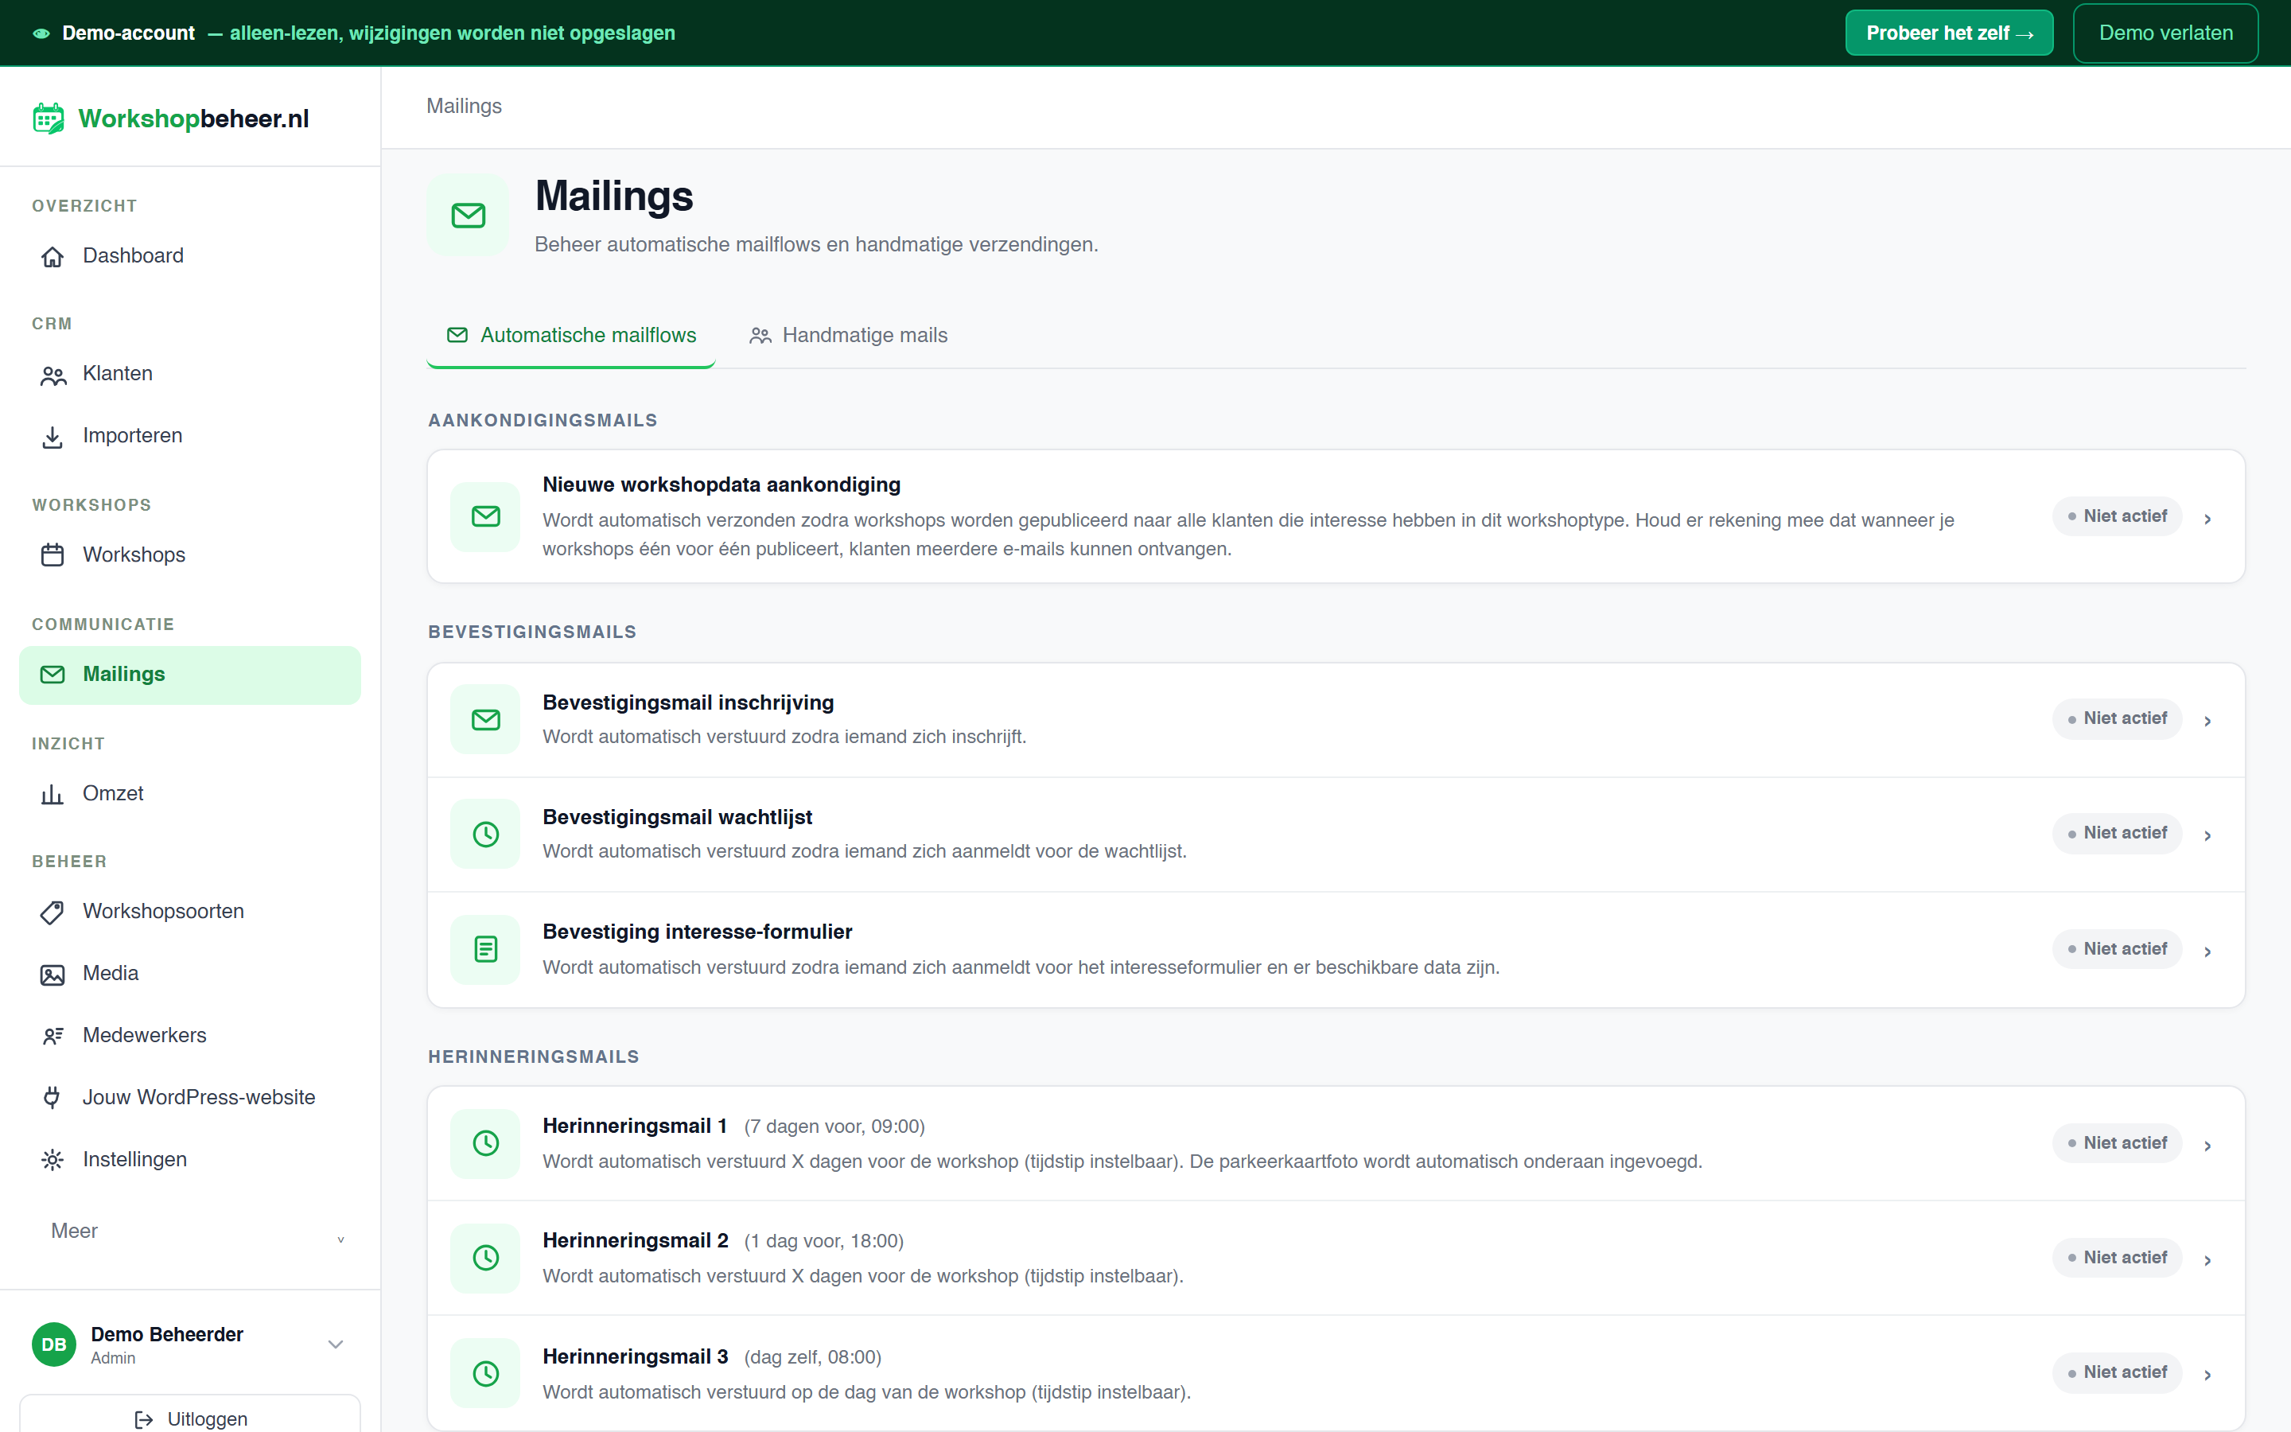Click envelope icon of Nieuwe workshopdata aankondiging
The width and height of the screenshot is (2291, 1432).
[486, 516]
